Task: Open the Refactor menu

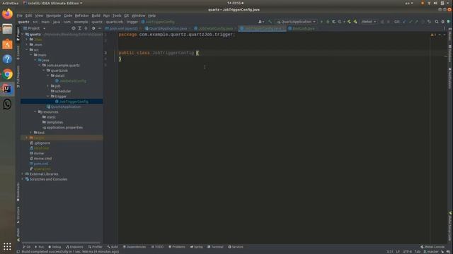Action: pyautogui.click(x=82, y=16)
